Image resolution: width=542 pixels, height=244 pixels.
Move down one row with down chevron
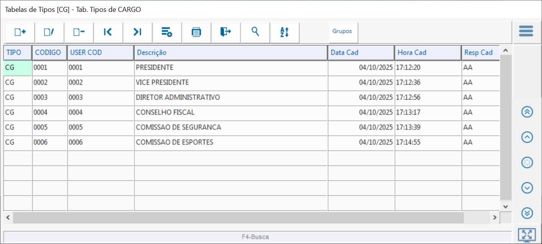coord(527,188)
